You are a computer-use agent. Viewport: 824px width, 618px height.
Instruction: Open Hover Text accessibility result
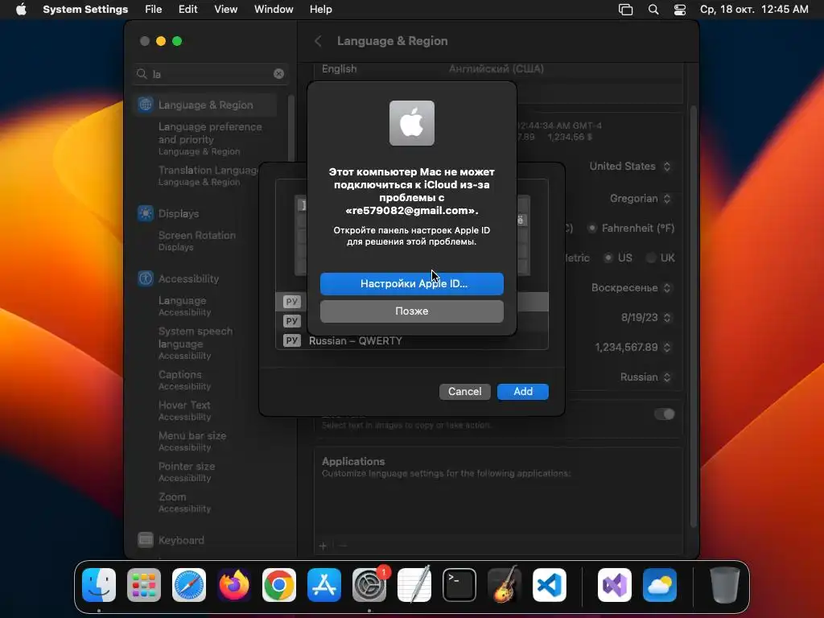coord(184,410)
